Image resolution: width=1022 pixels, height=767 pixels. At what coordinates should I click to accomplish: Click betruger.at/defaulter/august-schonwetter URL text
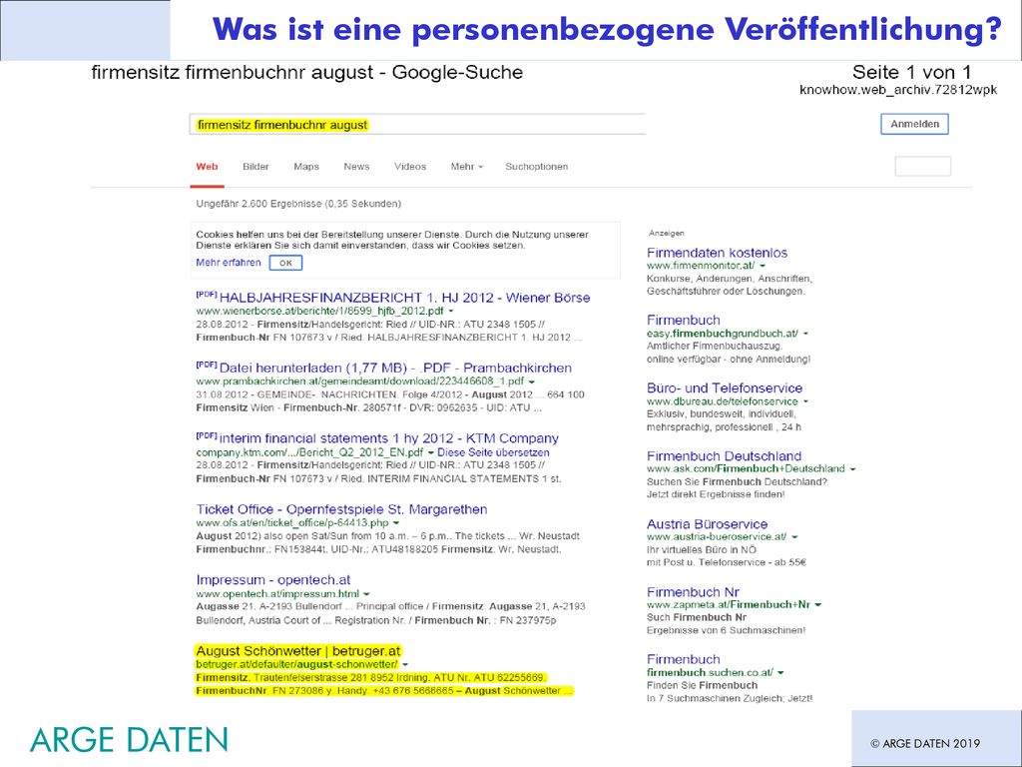[296, 664]
